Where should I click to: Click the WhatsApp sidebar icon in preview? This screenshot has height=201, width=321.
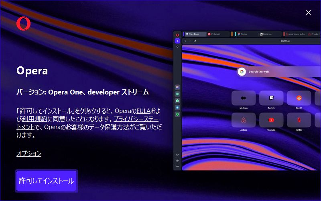point(177,101)
